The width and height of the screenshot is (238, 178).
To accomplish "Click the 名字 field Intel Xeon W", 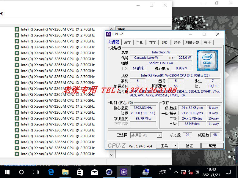I will (161, 52).
